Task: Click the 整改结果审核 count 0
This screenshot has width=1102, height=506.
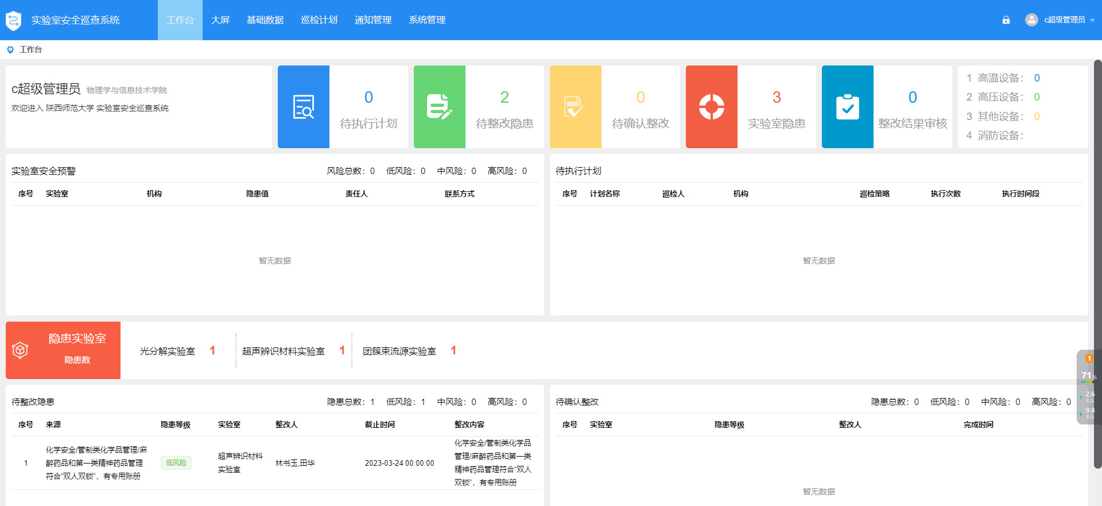Action: coord(913,97)
